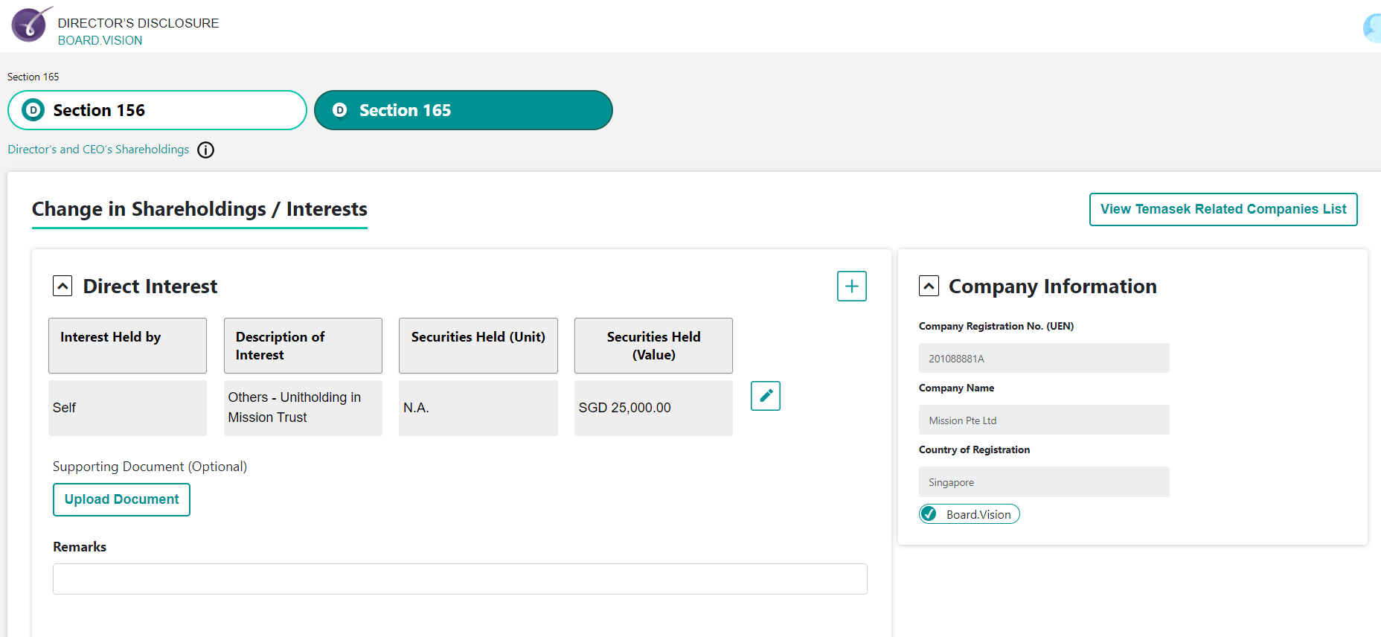Click the Description of Interest column header
The width and height of the screenshot is (1381, 637).
pos(303,346)
